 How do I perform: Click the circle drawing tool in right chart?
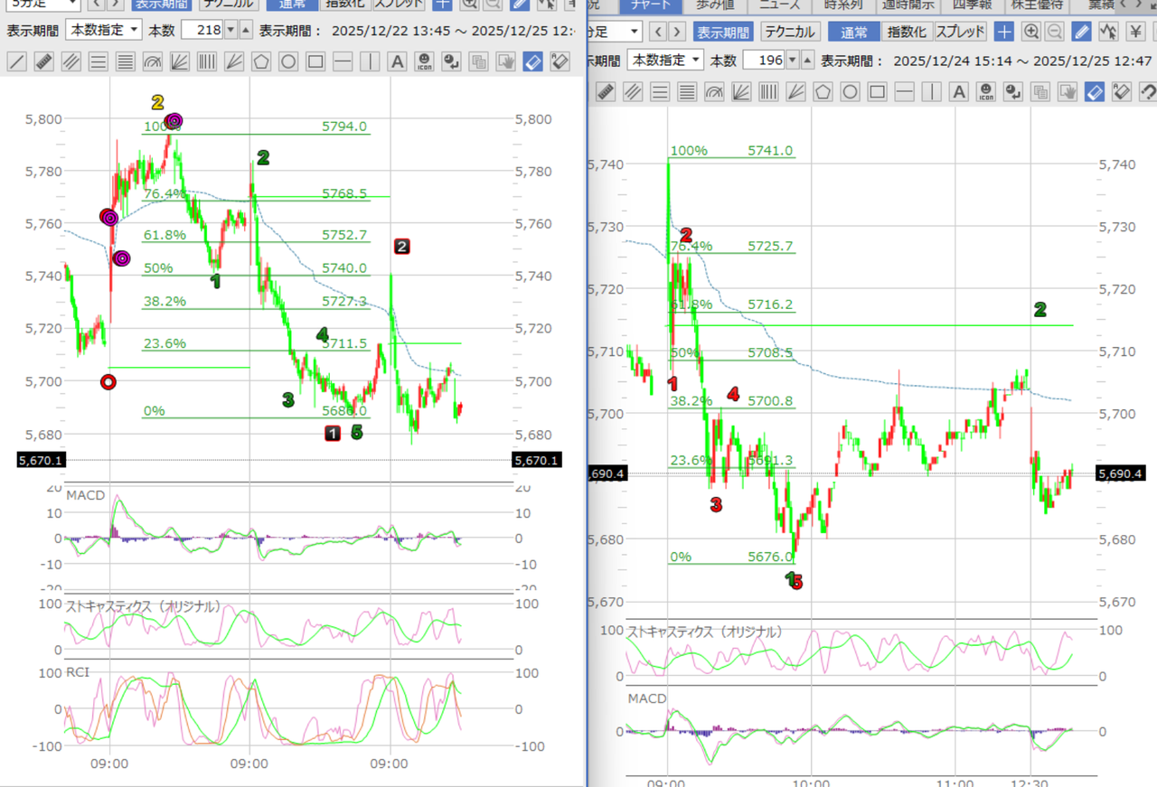(850, 92)
